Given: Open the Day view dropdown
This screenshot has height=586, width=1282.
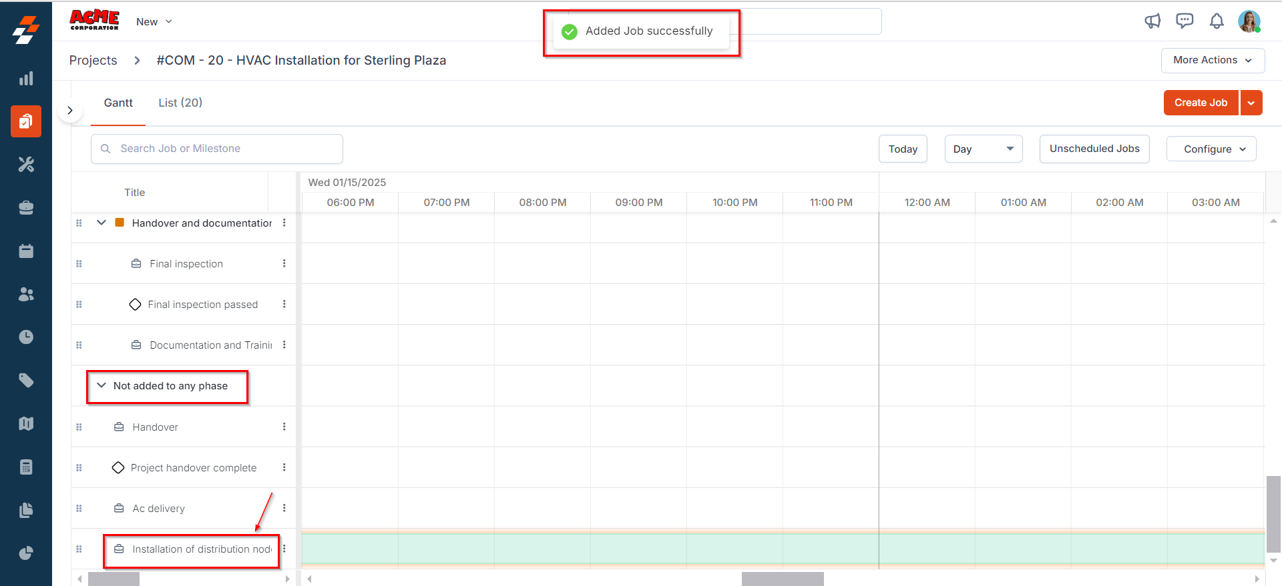Looking at the screenshot, I should coord(983,149).
